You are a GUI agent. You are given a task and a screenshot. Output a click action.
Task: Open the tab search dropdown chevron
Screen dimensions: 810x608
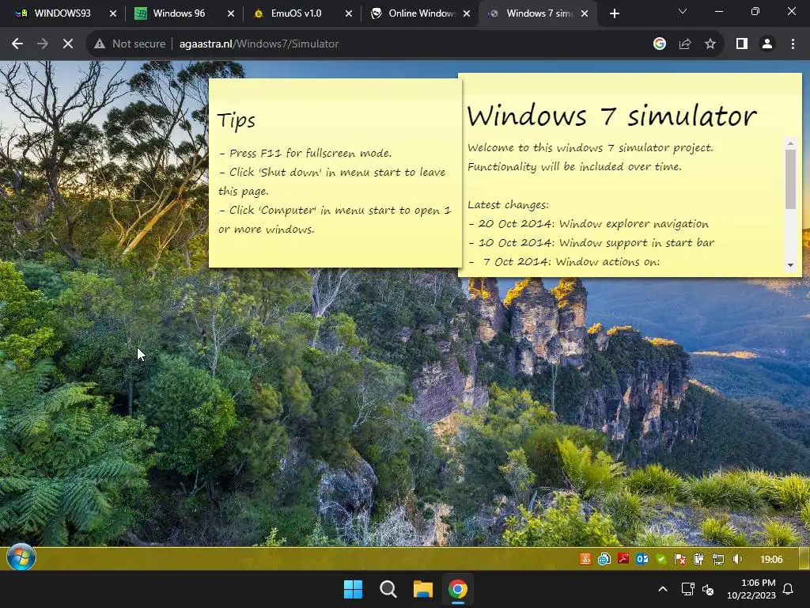(683, 11)
